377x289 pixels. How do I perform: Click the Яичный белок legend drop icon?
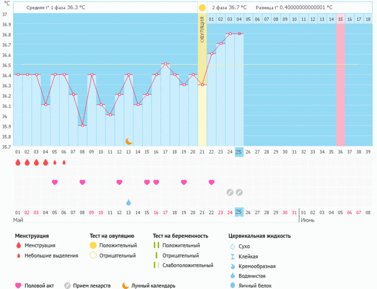coord(232,286)
